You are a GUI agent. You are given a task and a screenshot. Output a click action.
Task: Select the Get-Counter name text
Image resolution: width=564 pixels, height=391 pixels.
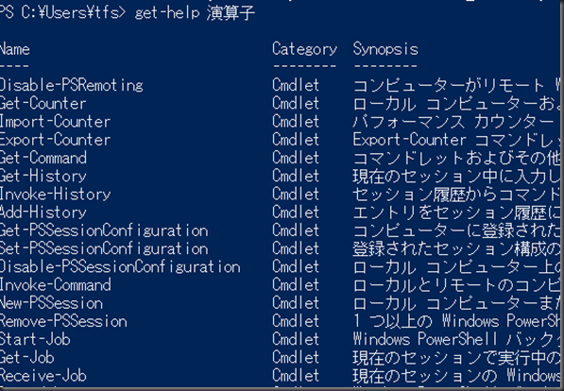43,104
